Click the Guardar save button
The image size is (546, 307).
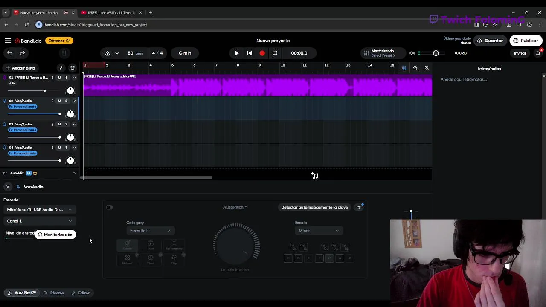click(x=490, y=41)
